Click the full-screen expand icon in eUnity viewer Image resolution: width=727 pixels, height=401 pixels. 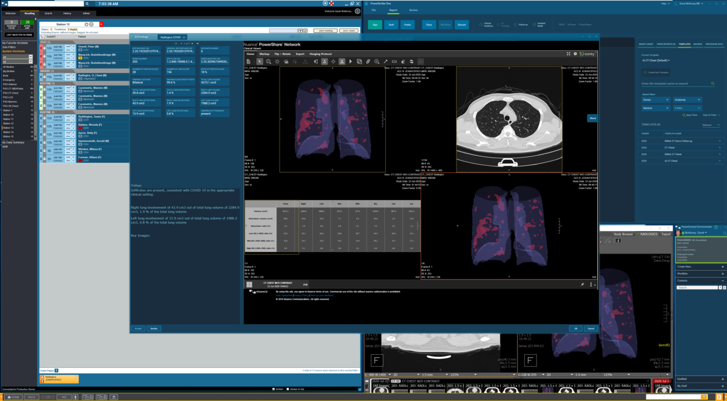click(x=569, y=54)
